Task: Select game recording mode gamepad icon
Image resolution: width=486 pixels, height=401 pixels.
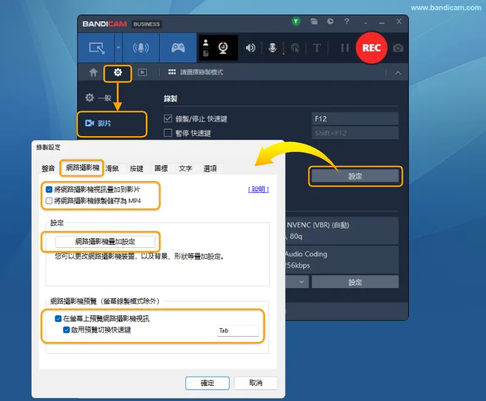Action: pyautogui.click(x=178, y=48)
